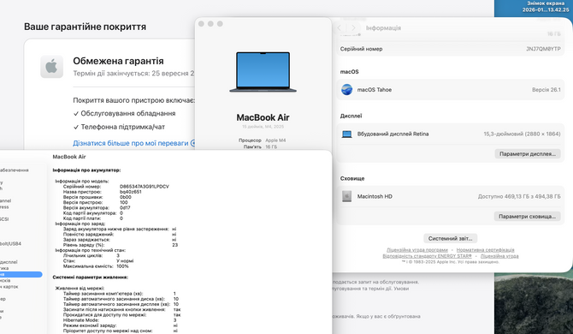The height and width of the screenshot is (334, 573).
Task: Open Параметри сховища button
Action: [x=527, y=217]
